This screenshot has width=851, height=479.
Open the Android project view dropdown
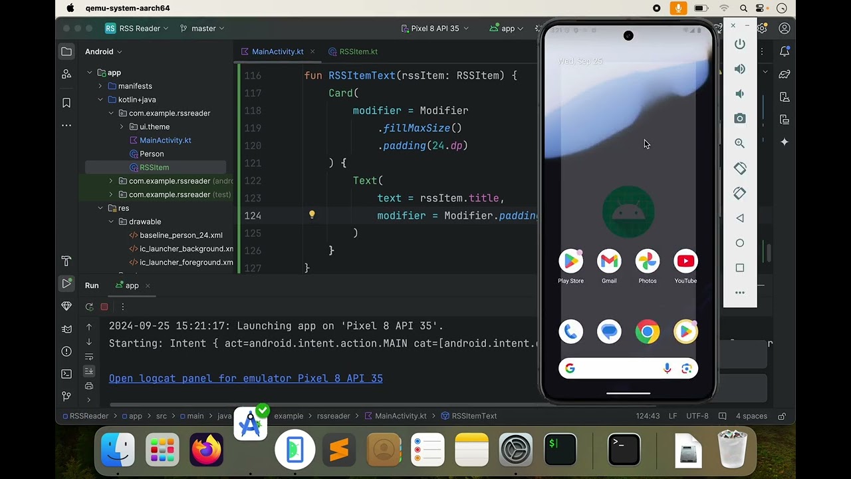tap(104, 51)
